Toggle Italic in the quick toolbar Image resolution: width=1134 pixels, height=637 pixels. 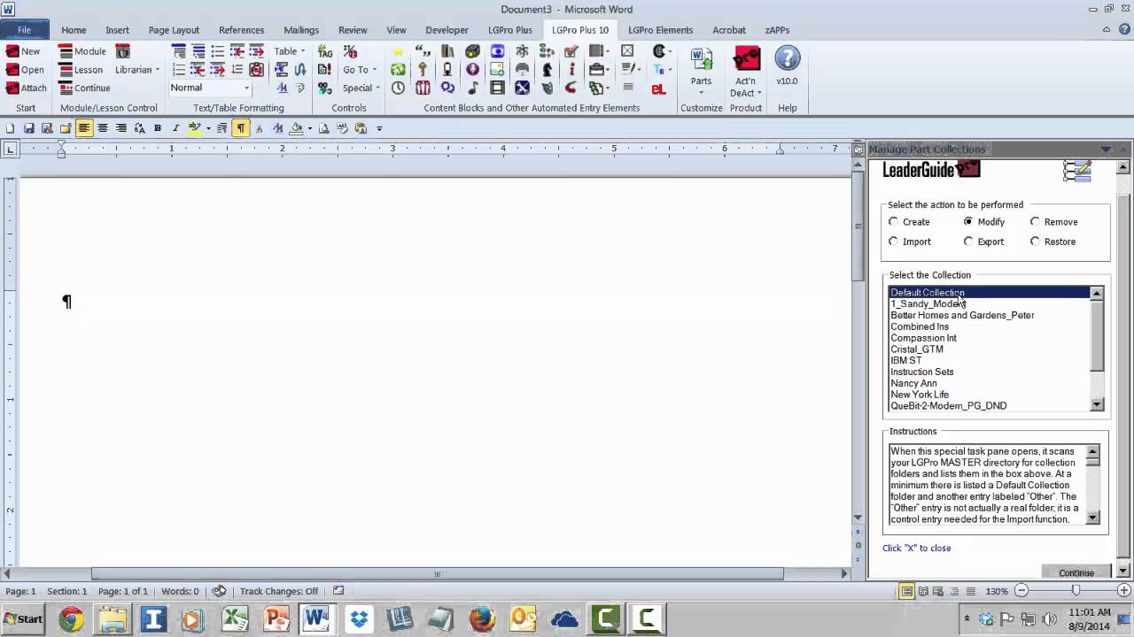(176, 128)
